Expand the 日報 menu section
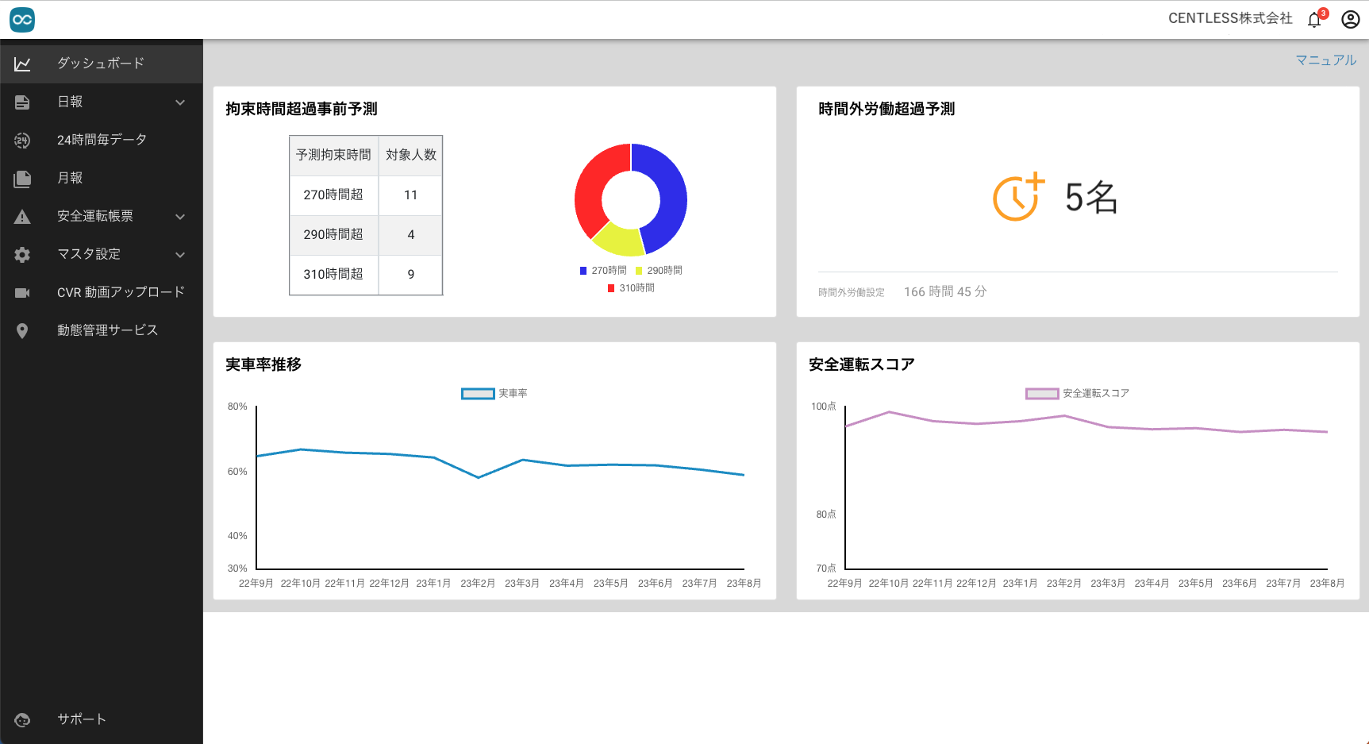 point(180,102)
